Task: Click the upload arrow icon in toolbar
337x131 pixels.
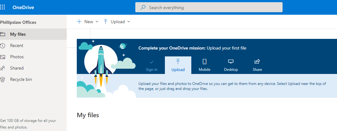Action: (106, 22)
